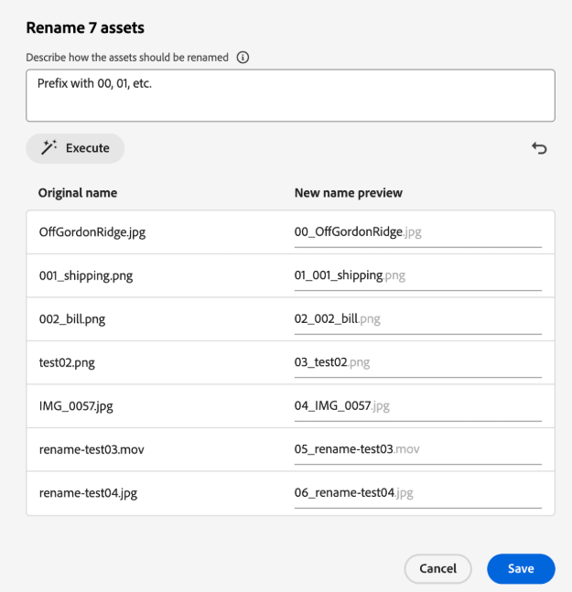Viewport: 572px width, 592px height.
Task: Edit the 04_IMG_0057 new name field
Action: click(417, 406)
